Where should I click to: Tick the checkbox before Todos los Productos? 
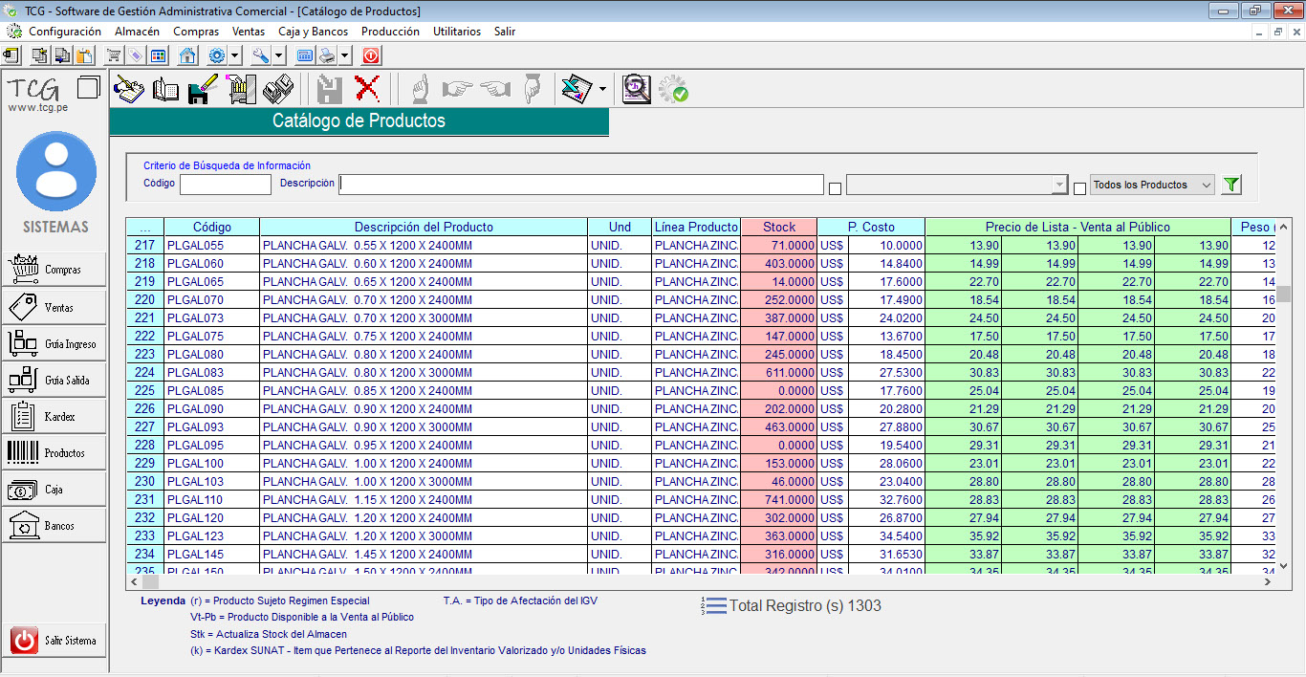tap(1079, 188)
